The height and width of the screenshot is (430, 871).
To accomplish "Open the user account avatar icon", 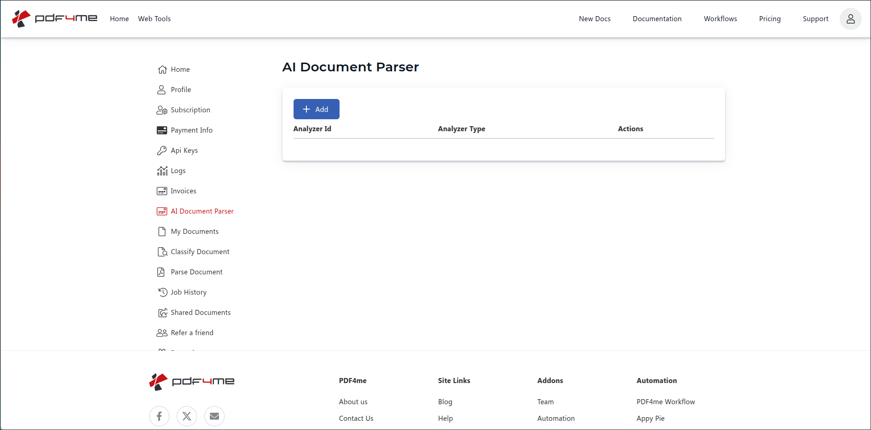I will pyautogui.click(x=850, y=19).
